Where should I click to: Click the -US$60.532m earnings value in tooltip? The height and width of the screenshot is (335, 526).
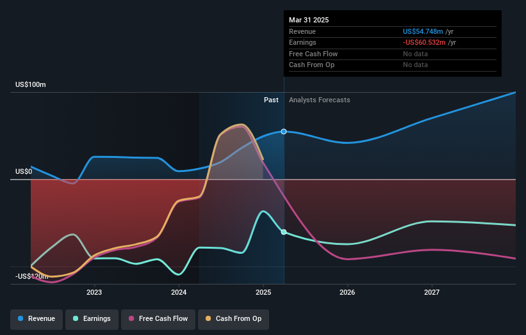424,42
